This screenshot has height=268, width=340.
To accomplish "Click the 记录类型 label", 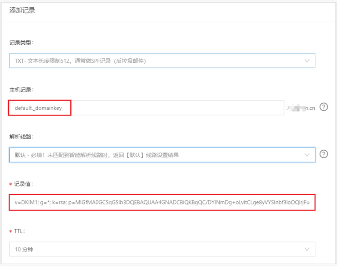I will (22, 43).
